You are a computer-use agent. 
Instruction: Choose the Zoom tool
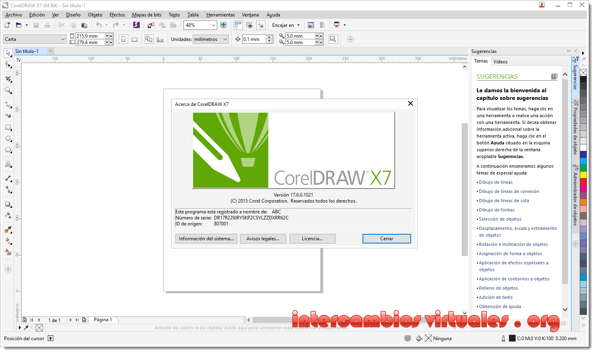tap(8, 90)
